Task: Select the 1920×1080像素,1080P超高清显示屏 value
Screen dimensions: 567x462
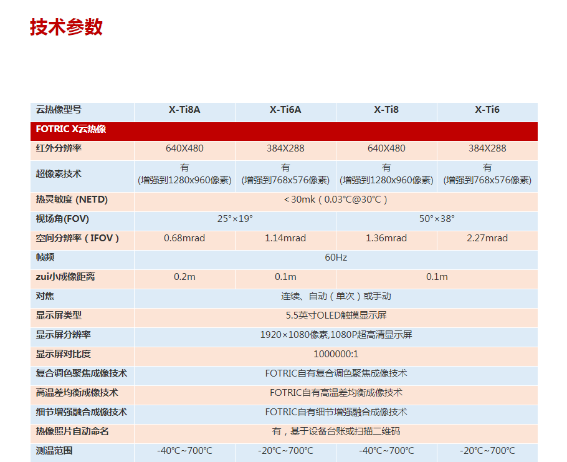Action: pyautogui.click(x=336, y=335)
